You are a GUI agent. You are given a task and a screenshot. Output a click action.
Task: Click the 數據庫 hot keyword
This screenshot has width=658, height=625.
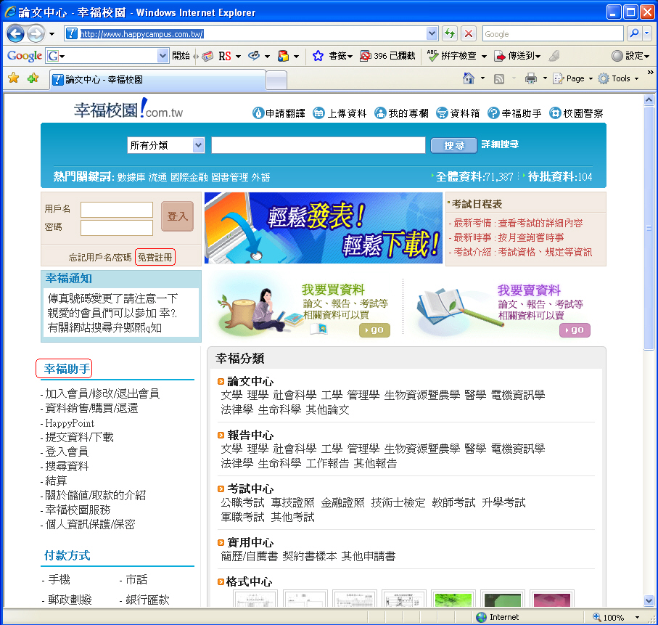click(x=131, y=177)
